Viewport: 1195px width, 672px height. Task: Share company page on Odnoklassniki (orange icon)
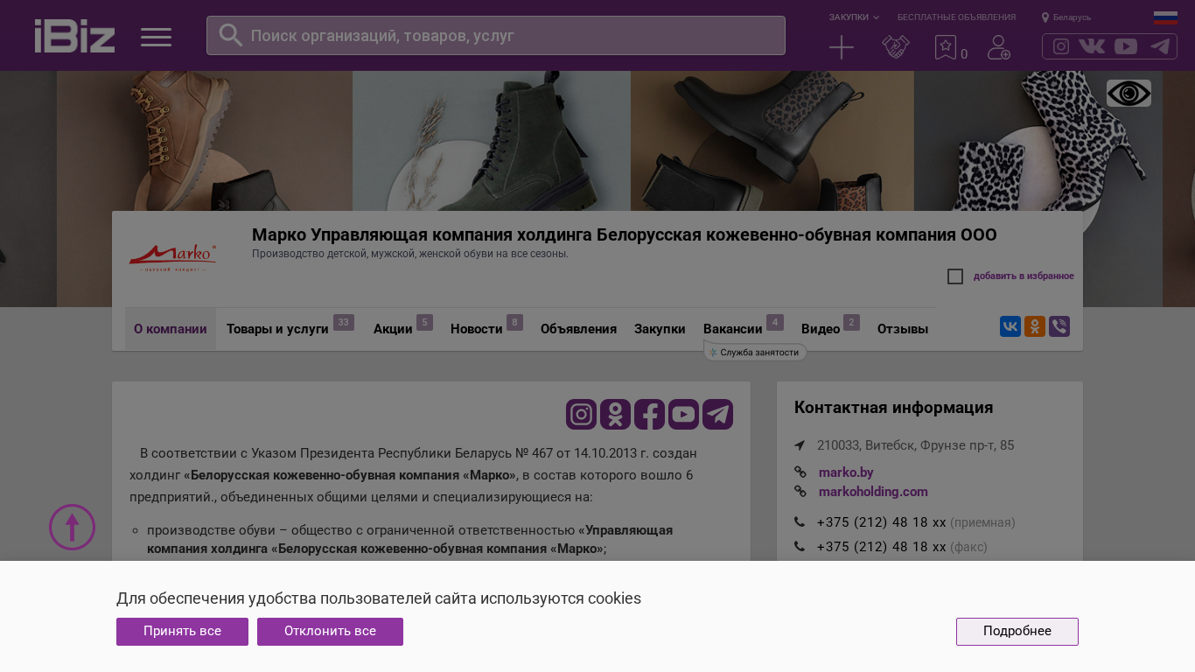[1035, 327]
